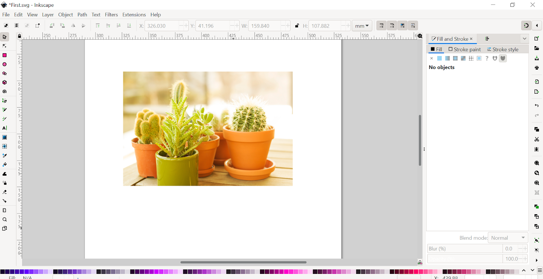Toggle move patterns with object
Screen dimensions: 543x279
click(413, 25)
